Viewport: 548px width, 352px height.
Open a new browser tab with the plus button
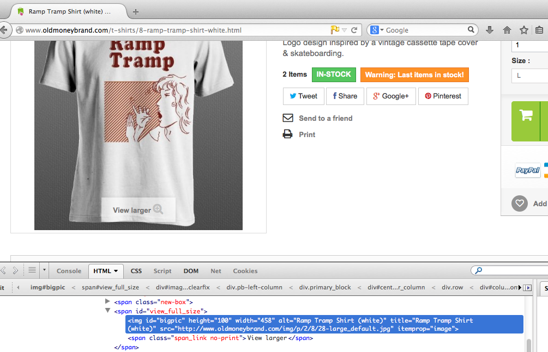pos(136,12)
